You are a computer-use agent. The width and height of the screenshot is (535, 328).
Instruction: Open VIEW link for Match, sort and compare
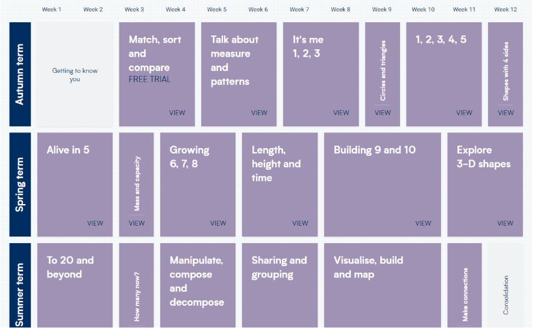(177, 113)
